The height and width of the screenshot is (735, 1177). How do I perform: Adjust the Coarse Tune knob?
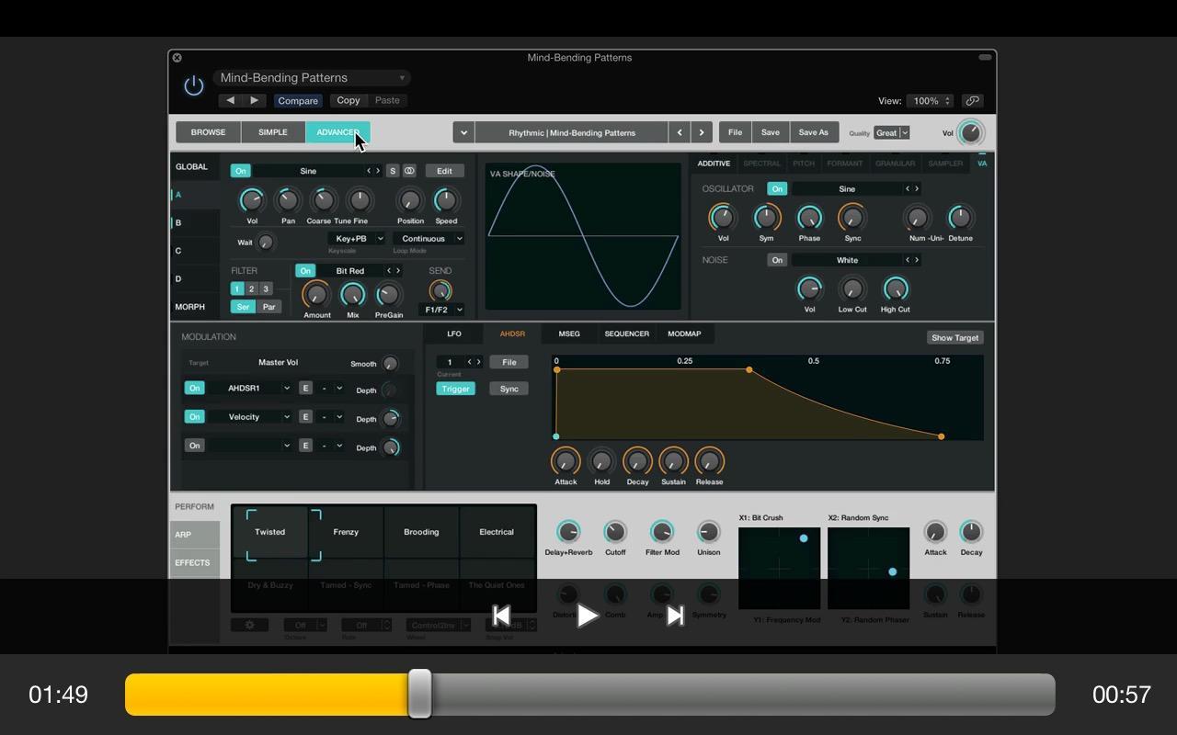[x=322, y=199]
